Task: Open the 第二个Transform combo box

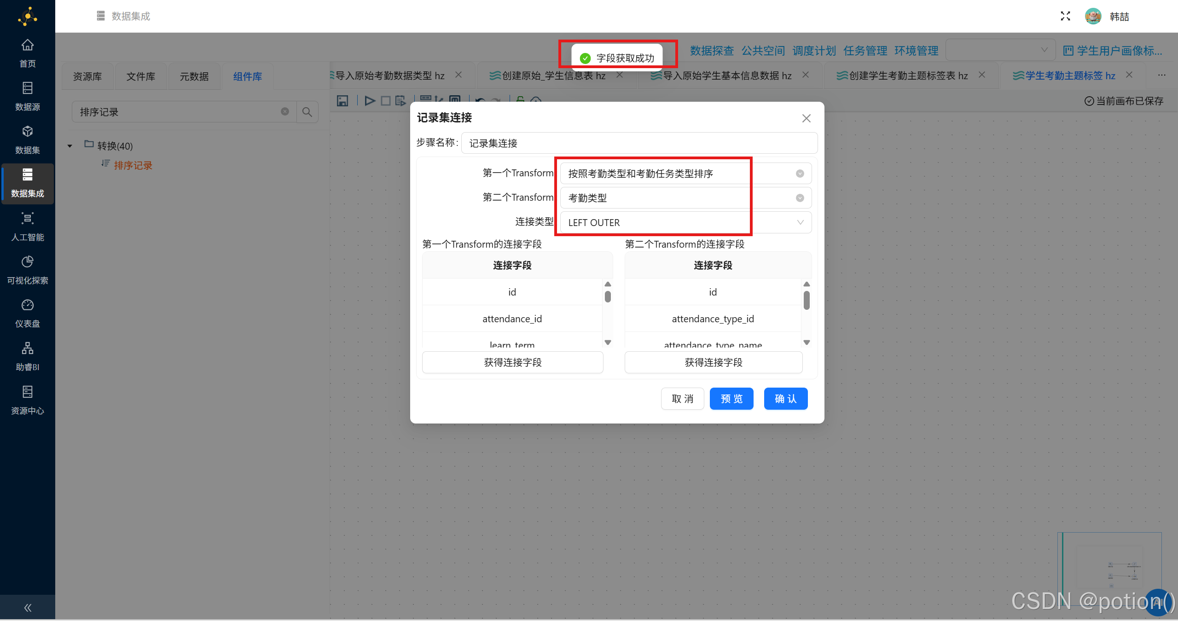Action: point(685,198)
